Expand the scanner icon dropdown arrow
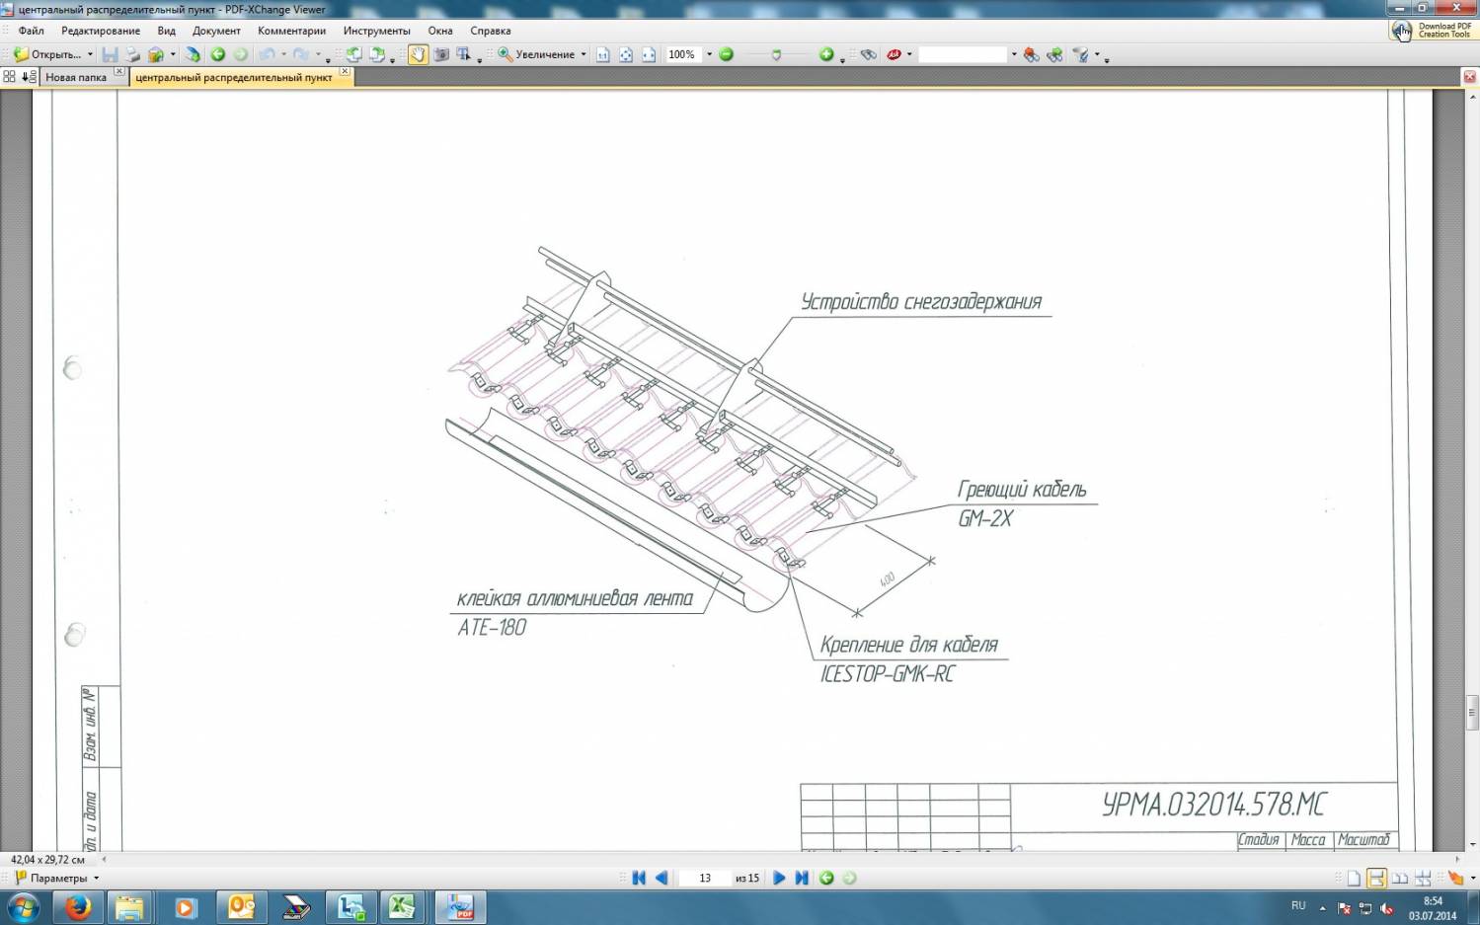 173,54
